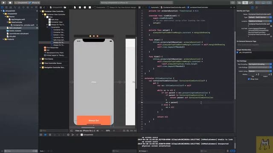Open the All Output console selector
Screen dimensions: 273x153
[143, 151]
